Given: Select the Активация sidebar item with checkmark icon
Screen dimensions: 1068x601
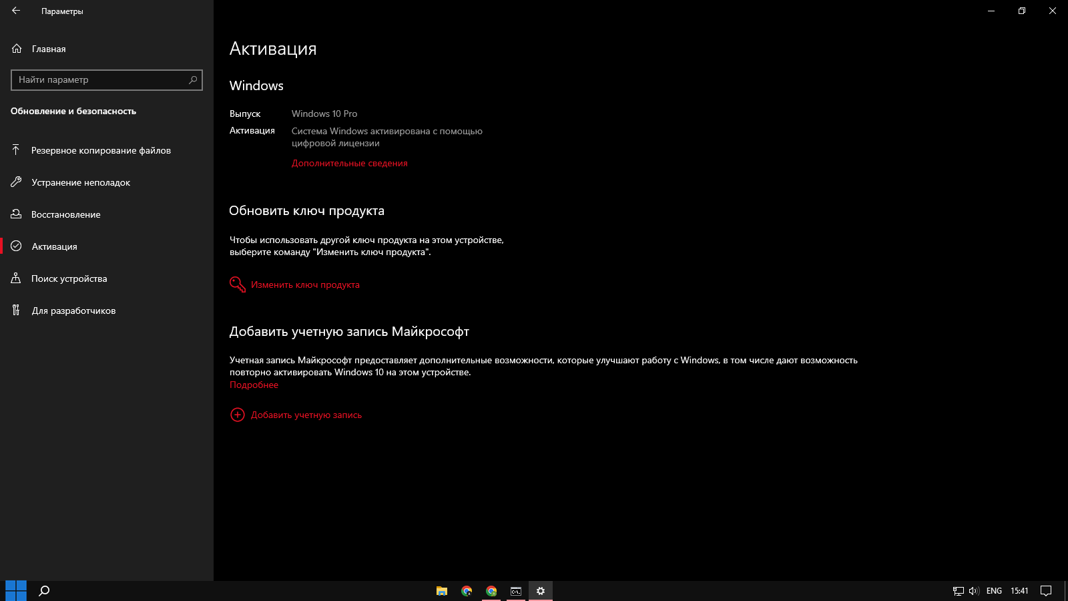Looking at the screenshot, I should click(x=107, y=246).
